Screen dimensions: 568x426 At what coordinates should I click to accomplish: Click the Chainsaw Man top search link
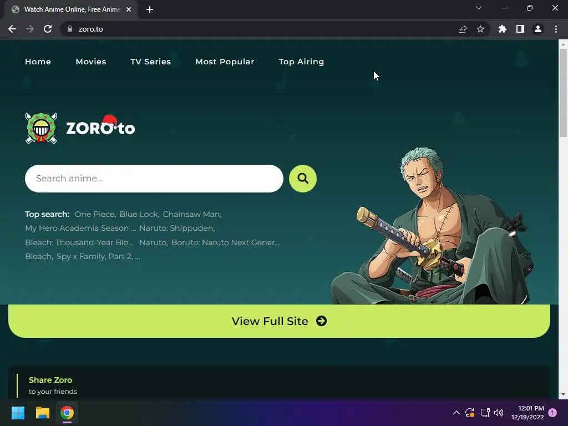click(191, 214)
